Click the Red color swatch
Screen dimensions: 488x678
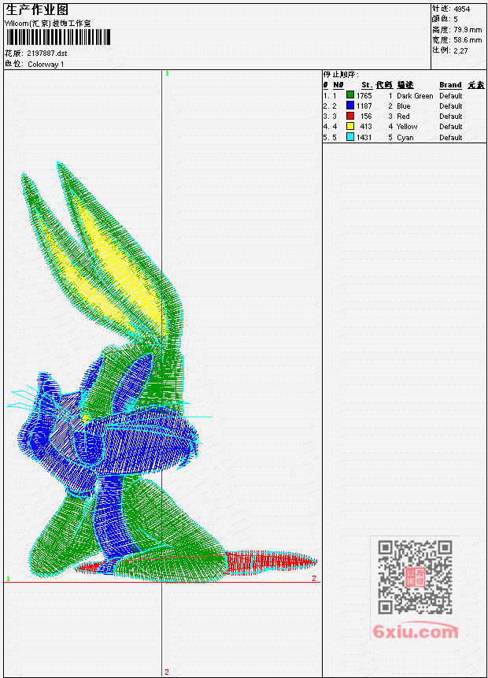[350, 116]
